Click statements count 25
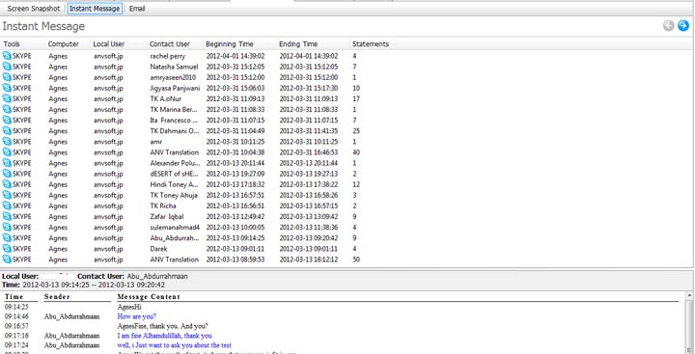The height and width of the screenshot is (354, 695). pos(356,131)
